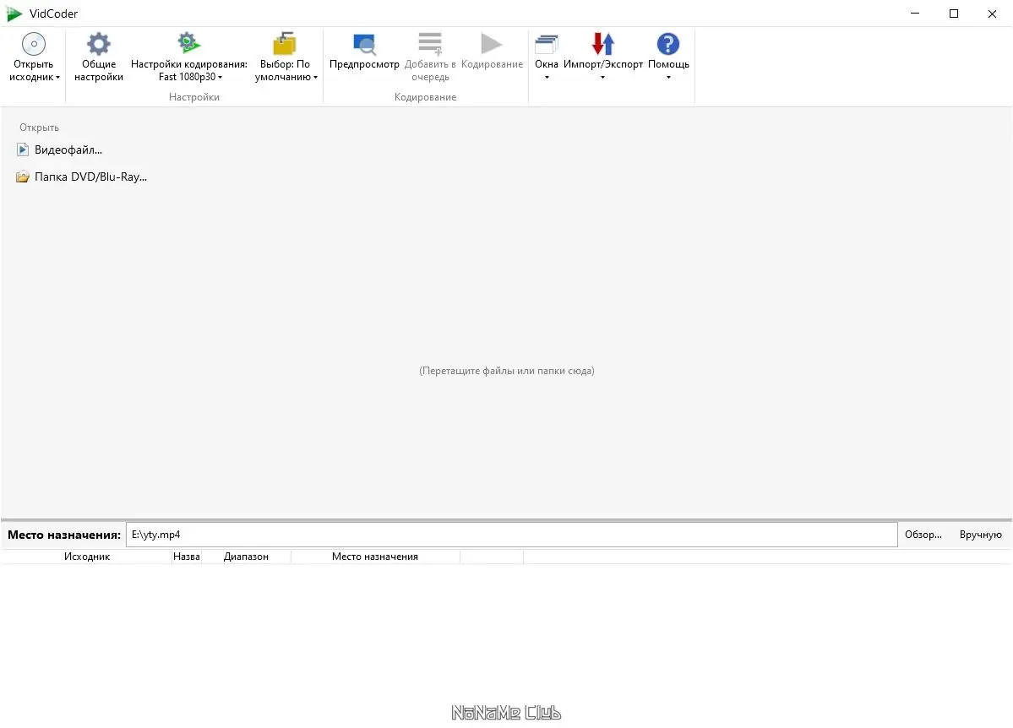The image size is (1013, 728).
Task: Click the destination path input field
Action: click(x=512, y=535)
